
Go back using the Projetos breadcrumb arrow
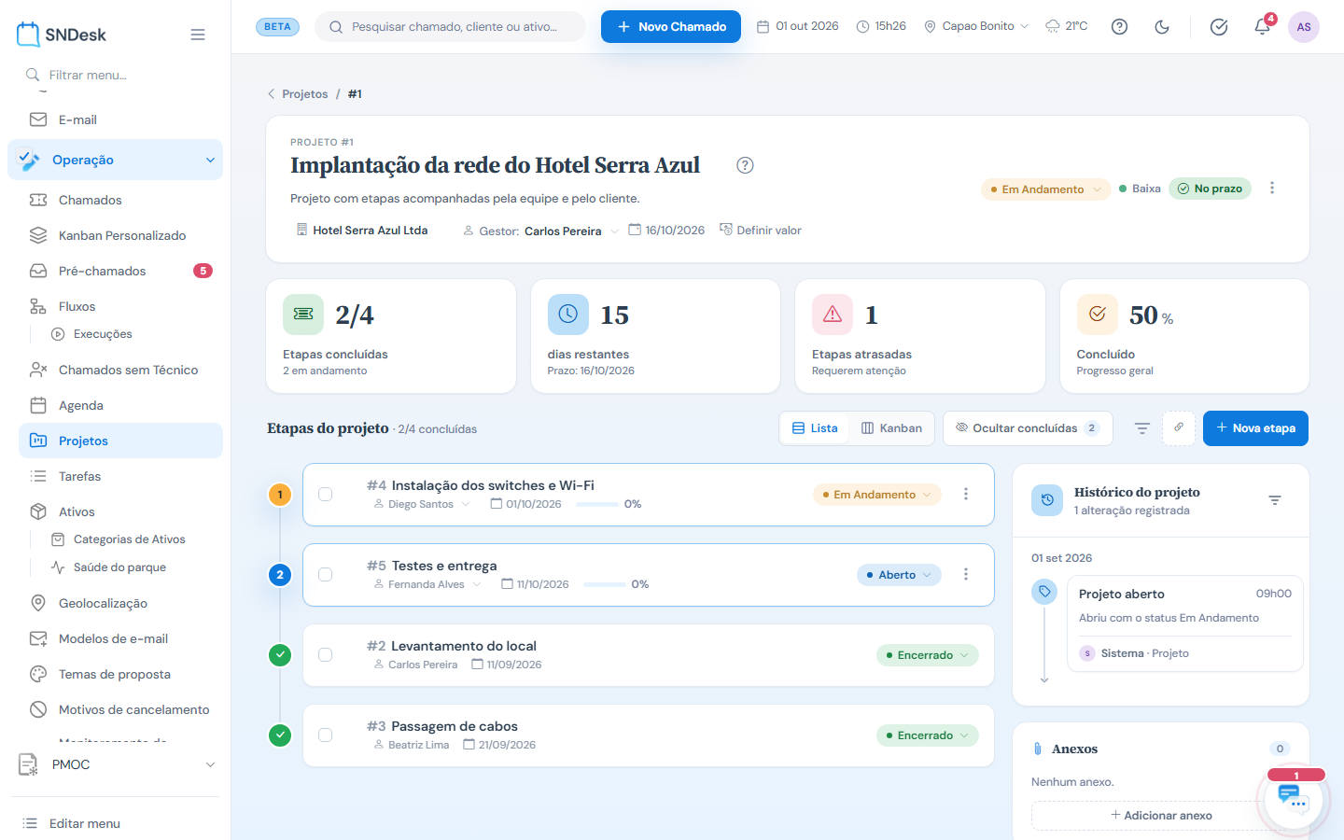coord(272,94)
